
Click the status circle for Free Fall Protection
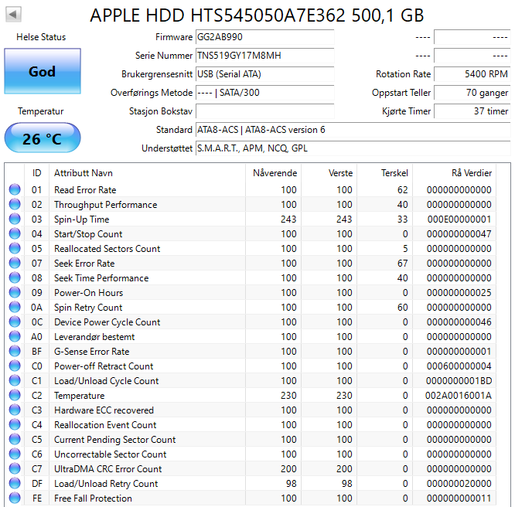(x=15, y=498)
